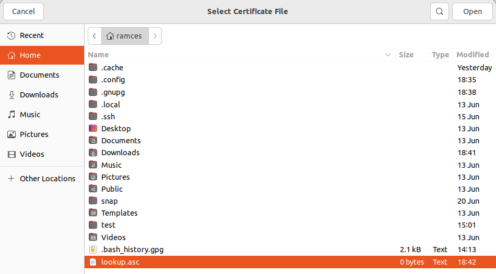
Task: Click the sidebar Documents page icon
Action: coord(11,75)
